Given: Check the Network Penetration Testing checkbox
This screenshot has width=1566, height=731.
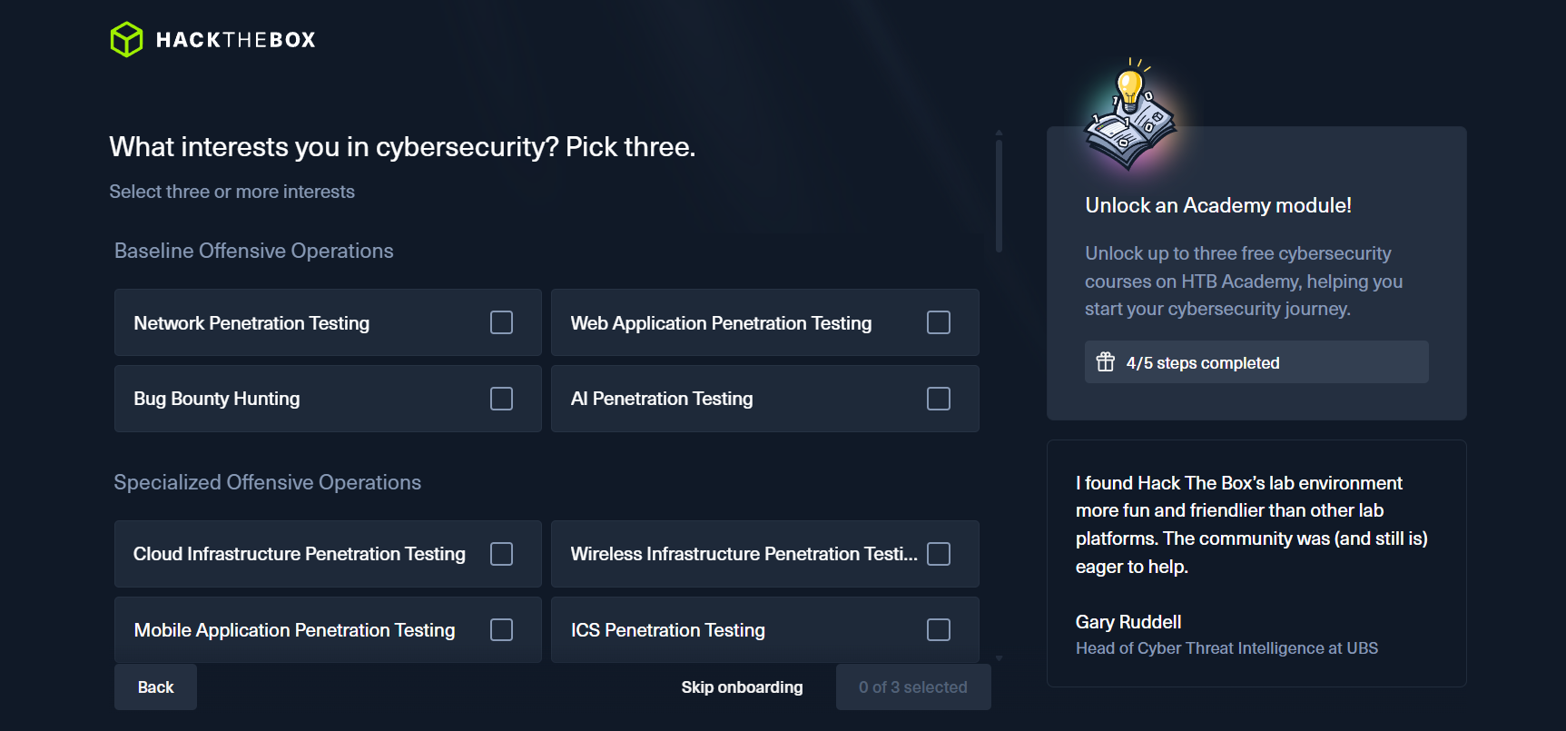Looking at the screenshot, I should tap(501, 322).
